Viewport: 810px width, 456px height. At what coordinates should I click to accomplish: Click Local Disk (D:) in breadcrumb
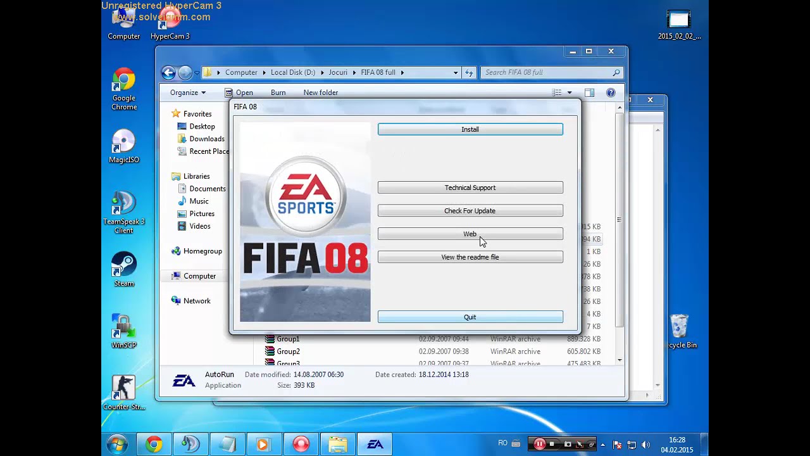293,73
